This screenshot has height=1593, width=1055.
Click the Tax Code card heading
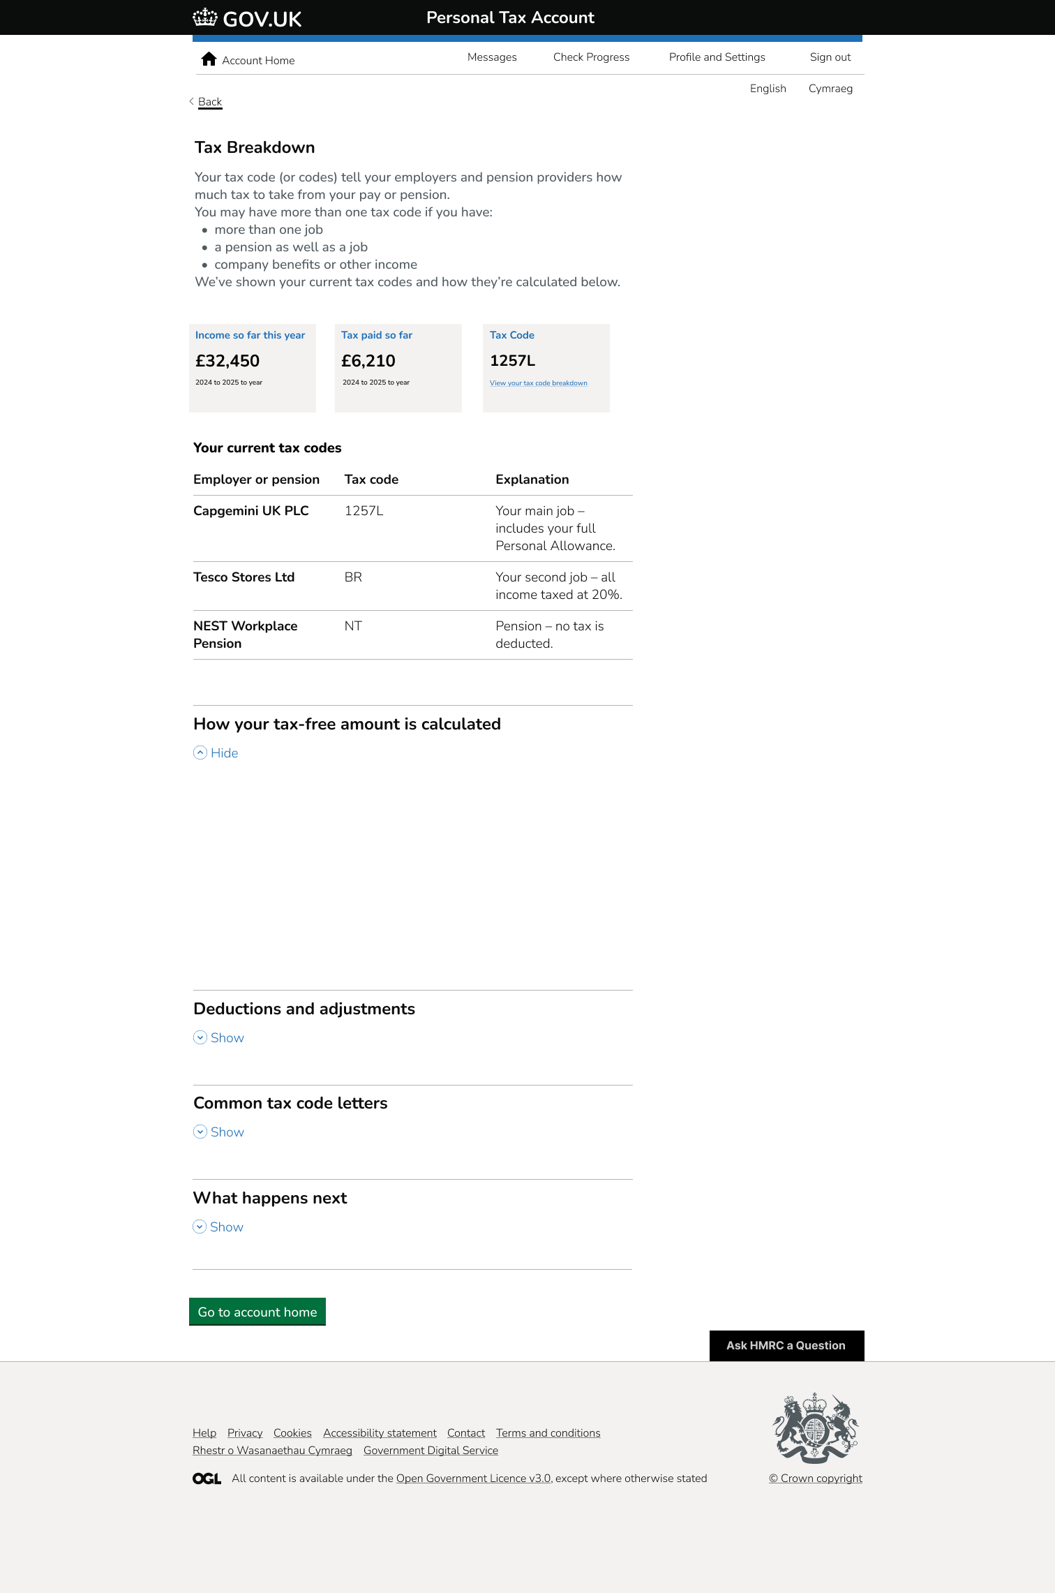point(512,335)
